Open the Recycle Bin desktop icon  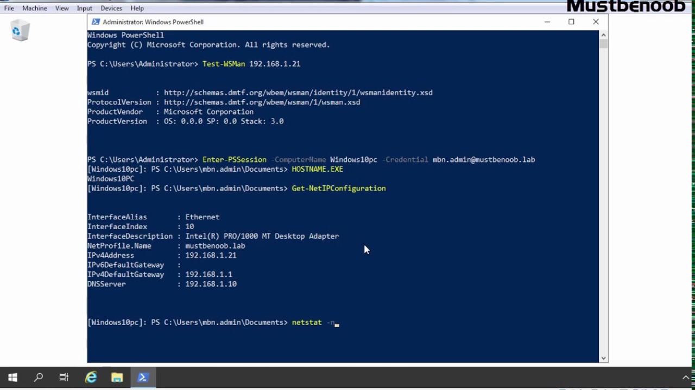[x=20, y=31]
